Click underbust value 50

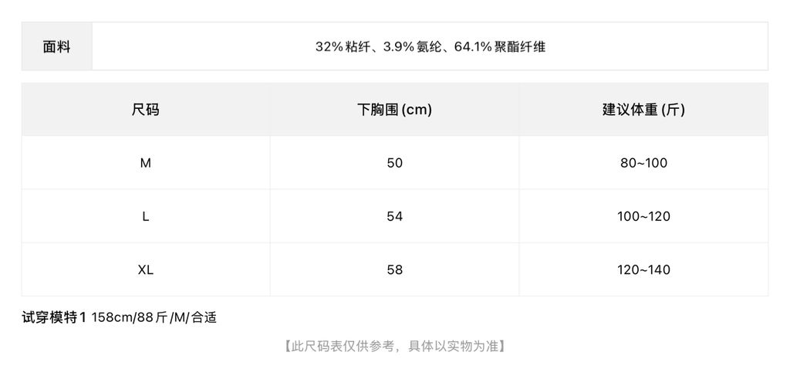pyautogui.click(x=394, y=163)
